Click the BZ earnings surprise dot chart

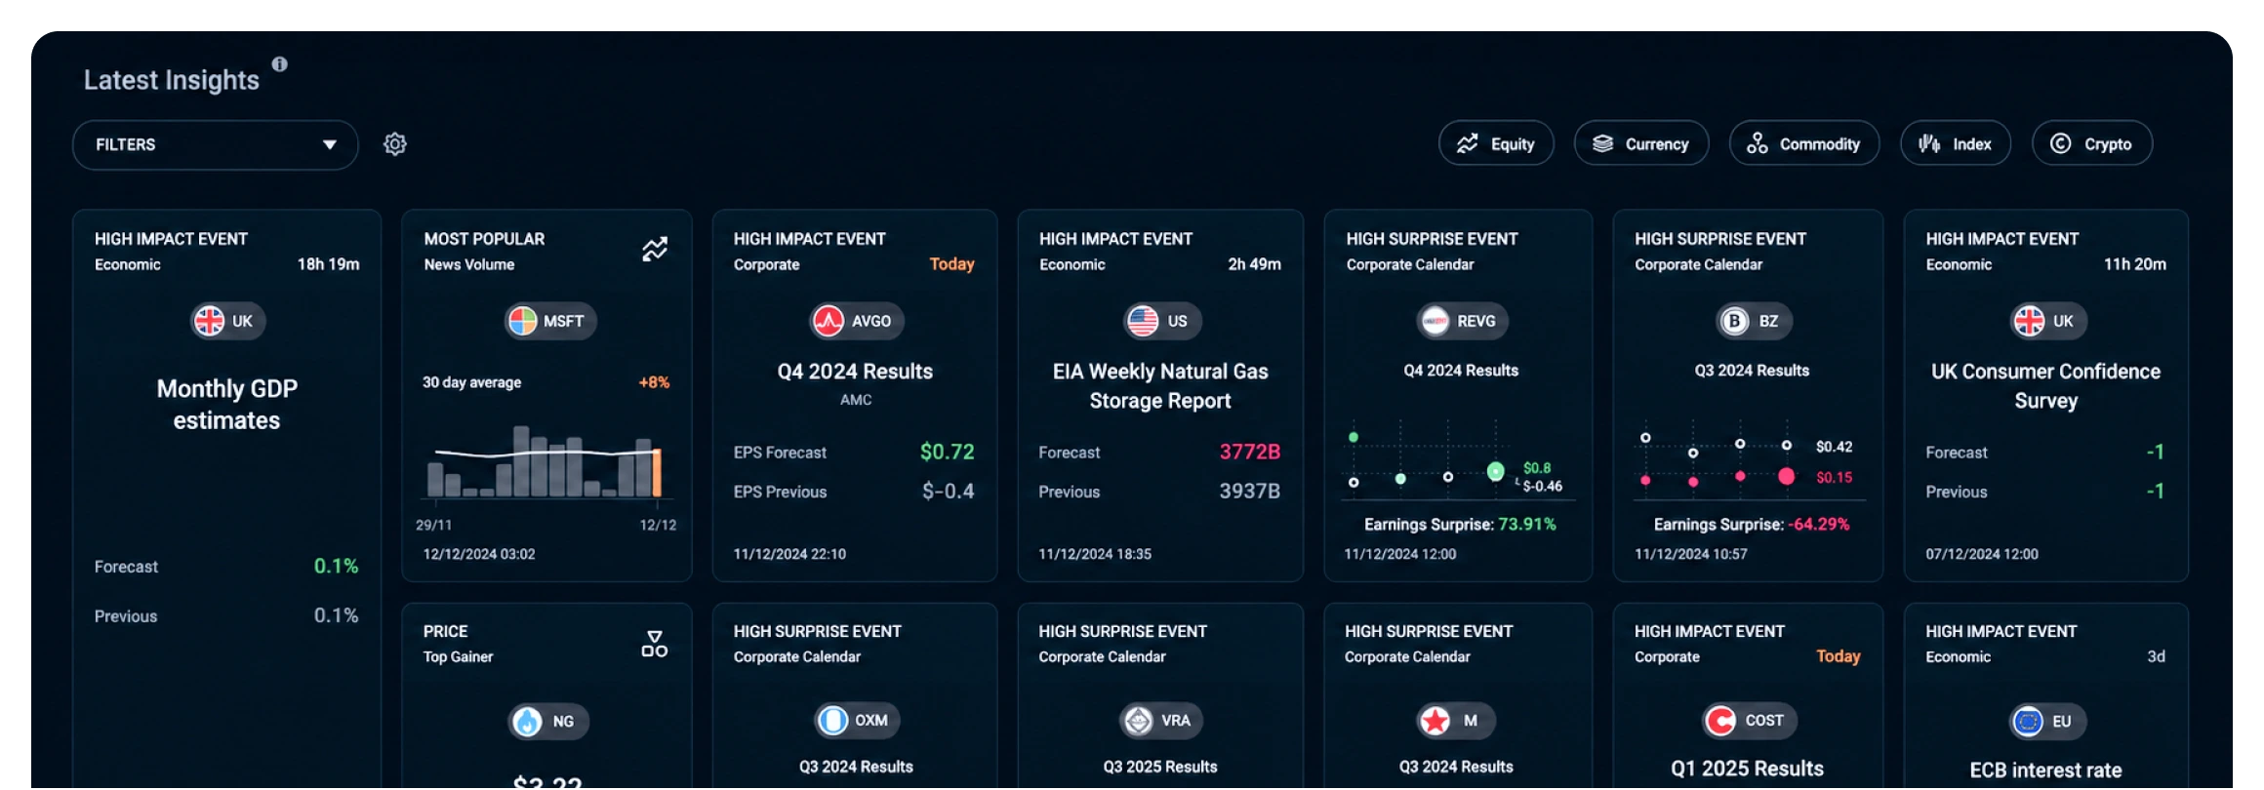point(1749,460)
